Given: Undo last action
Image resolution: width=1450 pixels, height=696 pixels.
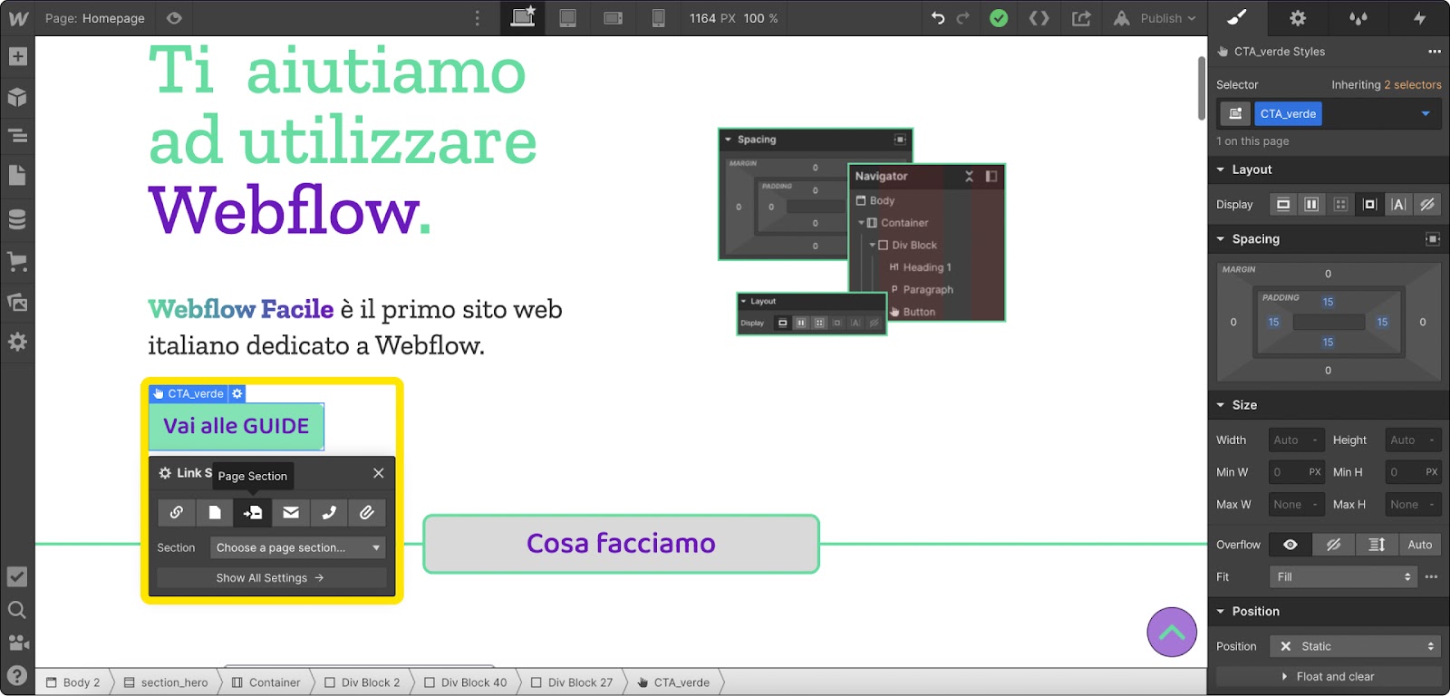Looking at the screenshot, I should click(938, 18).
